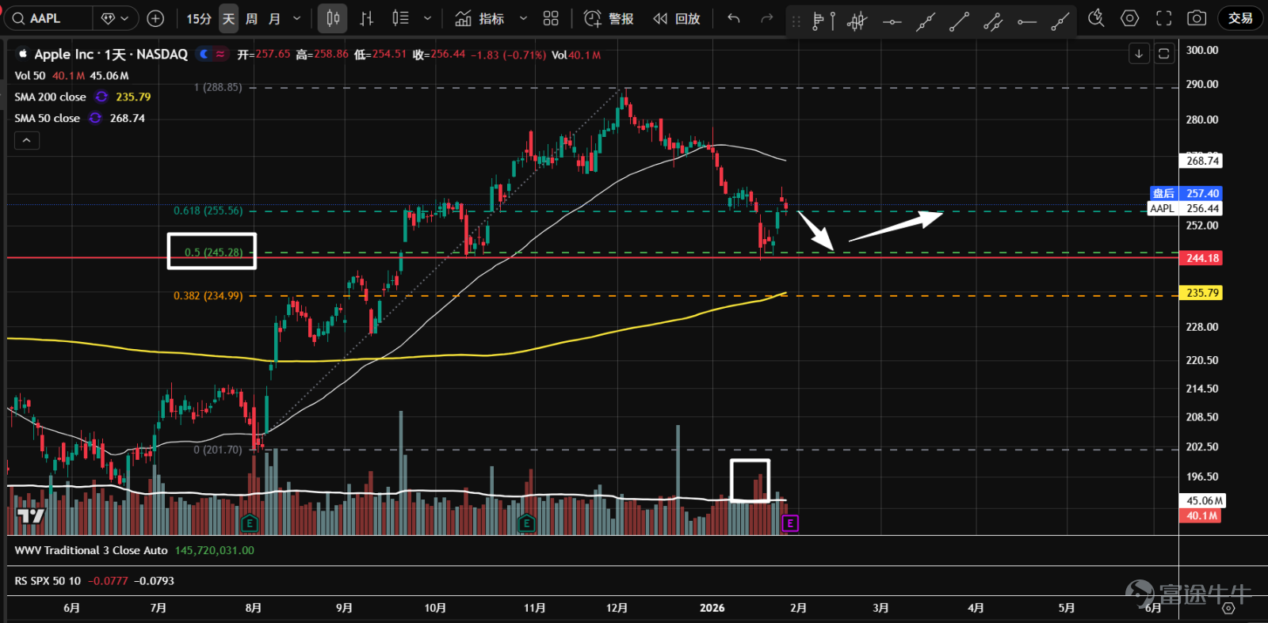Open the diamond plan dropdown beside AAPL
The image size is (1268, 623).
tap(115, 18)
